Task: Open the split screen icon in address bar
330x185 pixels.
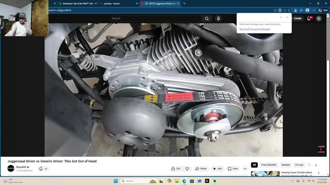Action: click(x=275, y=10)
